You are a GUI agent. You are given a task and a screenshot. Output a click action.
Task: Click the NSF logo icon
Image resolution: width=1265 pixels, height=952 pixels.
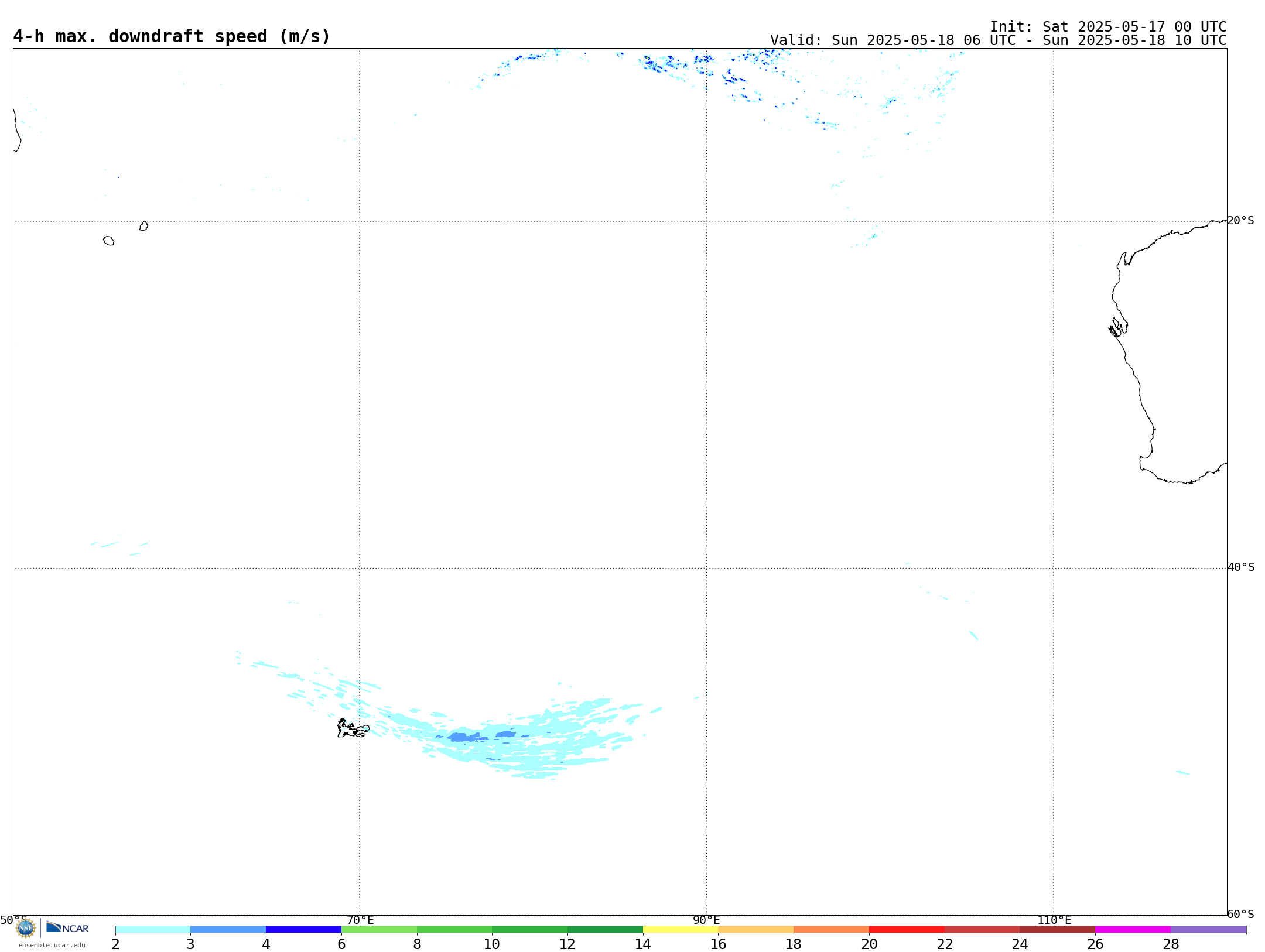coord(25,928)
